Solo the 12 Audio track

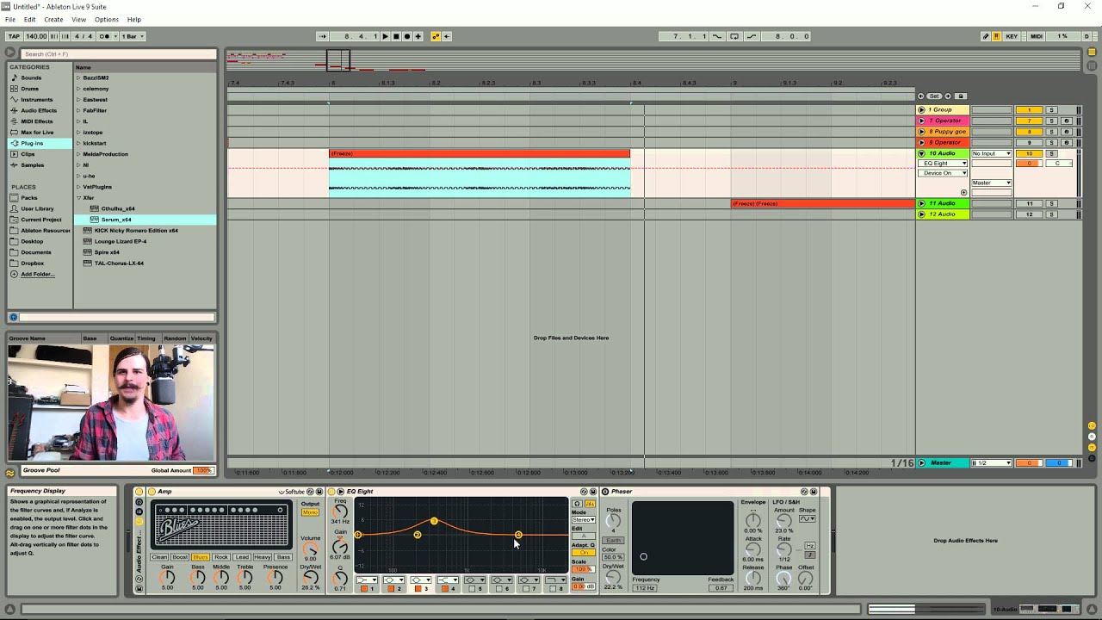[x=1051, y=214]
